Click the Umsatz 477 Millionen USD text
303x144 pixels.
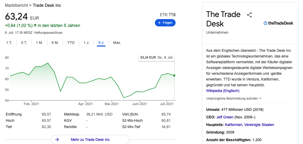point(235,110)
